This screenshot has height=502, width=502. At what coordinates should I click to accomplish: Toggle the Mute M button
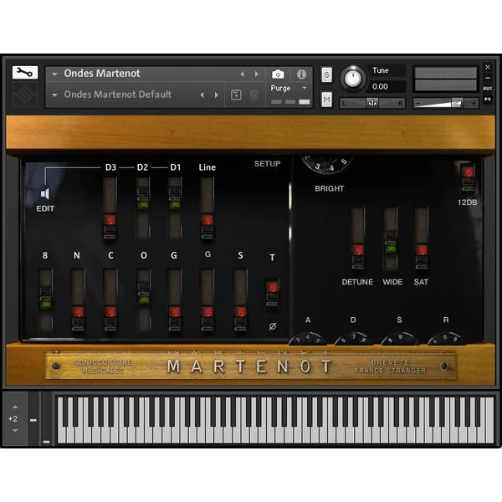point(326,100)
